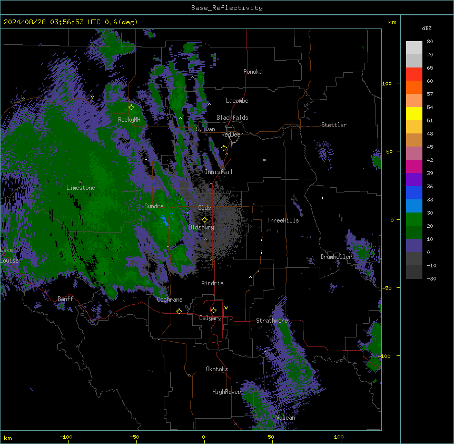Click the Innisfail city label
The width and height of the screenshot is (454, 444).
[219, 172]
